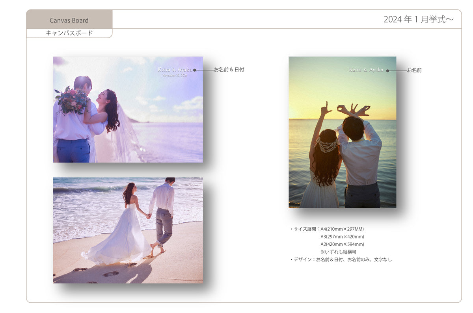This screenshot has width=473, height=313.
Task: Click the callout dot on the bouquet photo
Action: click(x=195, y=70)
